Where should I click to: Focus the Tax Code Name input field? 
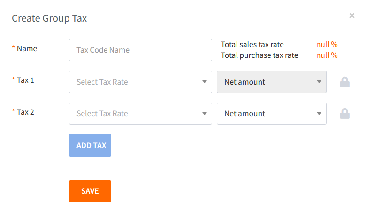[x=140, y=50]
